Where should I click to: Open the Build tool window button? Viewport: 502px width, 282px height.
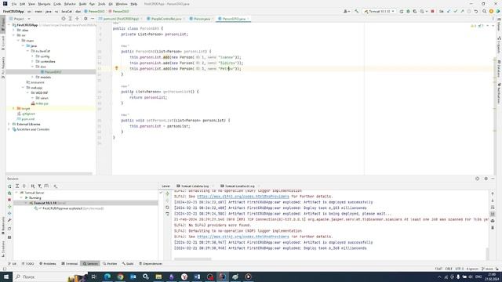(x=128, y=264)
